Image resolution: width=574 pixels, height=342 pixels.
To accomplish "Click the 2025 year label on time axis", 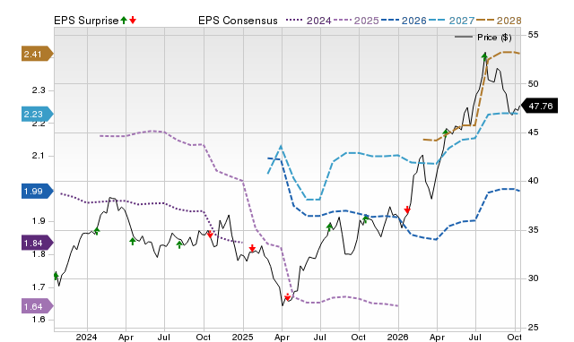I will pos(243,337).
